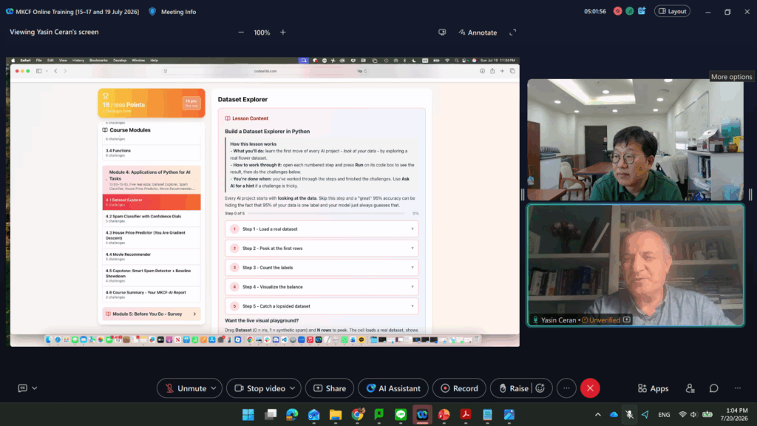This screenshot has height=426, width=757.
Task: Zoom in shared screen with plus
Action: (283, 33)
